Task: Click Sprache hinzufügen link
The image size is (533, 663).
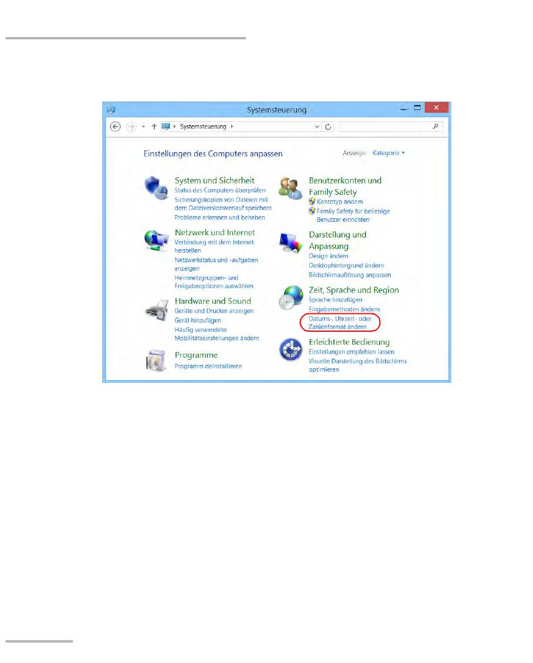Action: pyautogui.click(x=335, y=300)
